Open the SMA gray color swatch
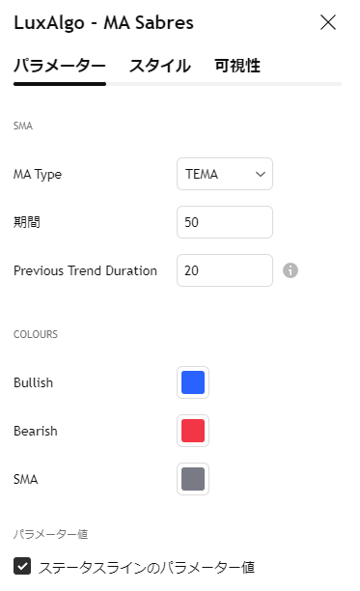The width and height of the screenshot is (360, 591). pos(193,479)
